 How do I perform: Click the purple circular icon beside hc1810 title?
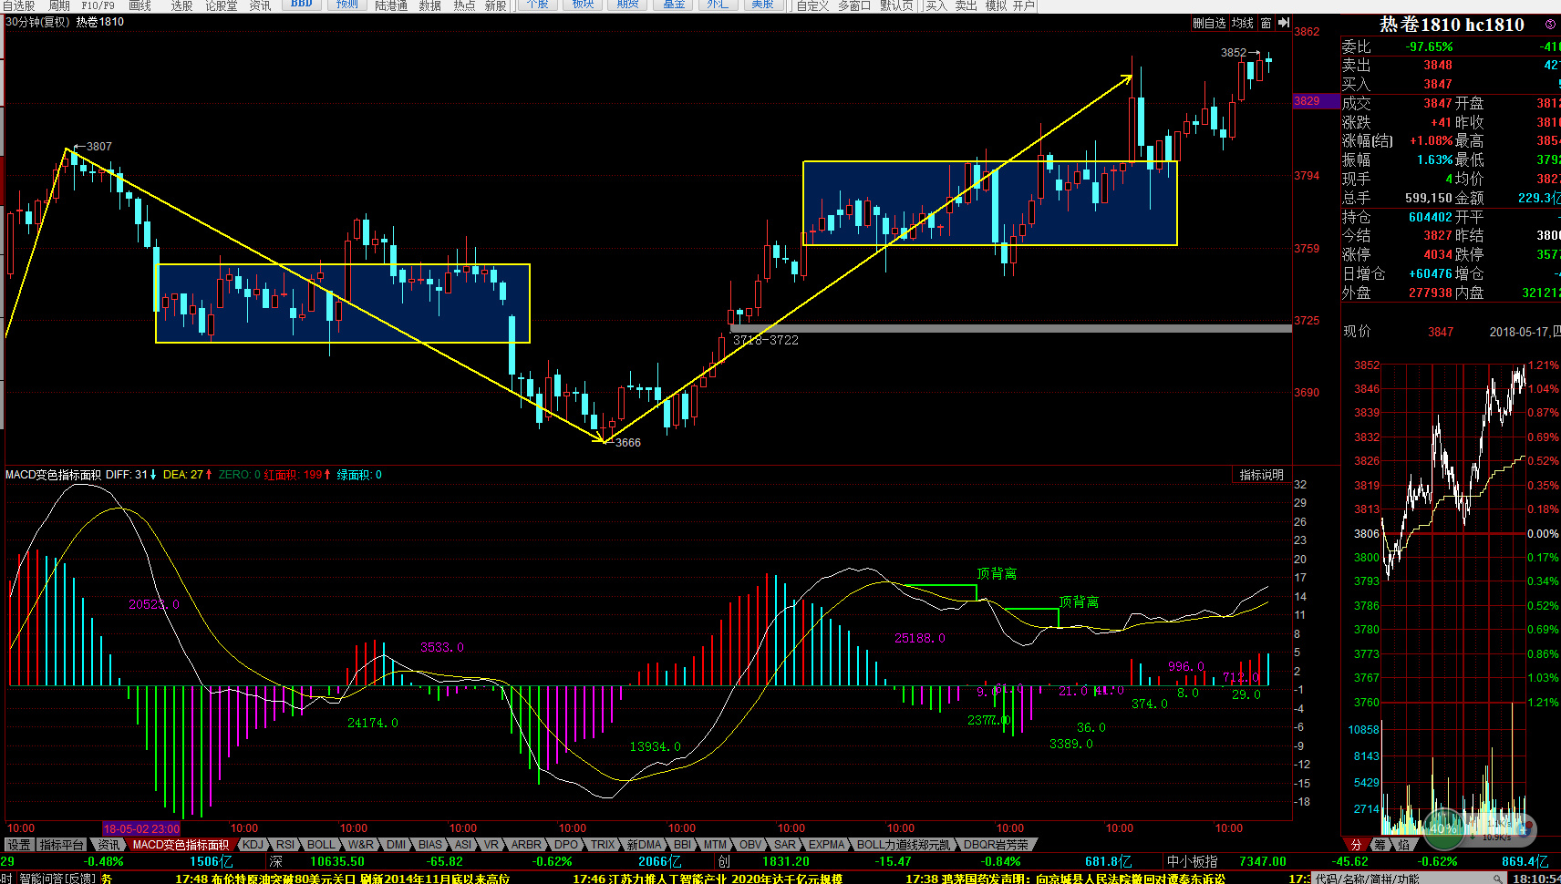1550,25
